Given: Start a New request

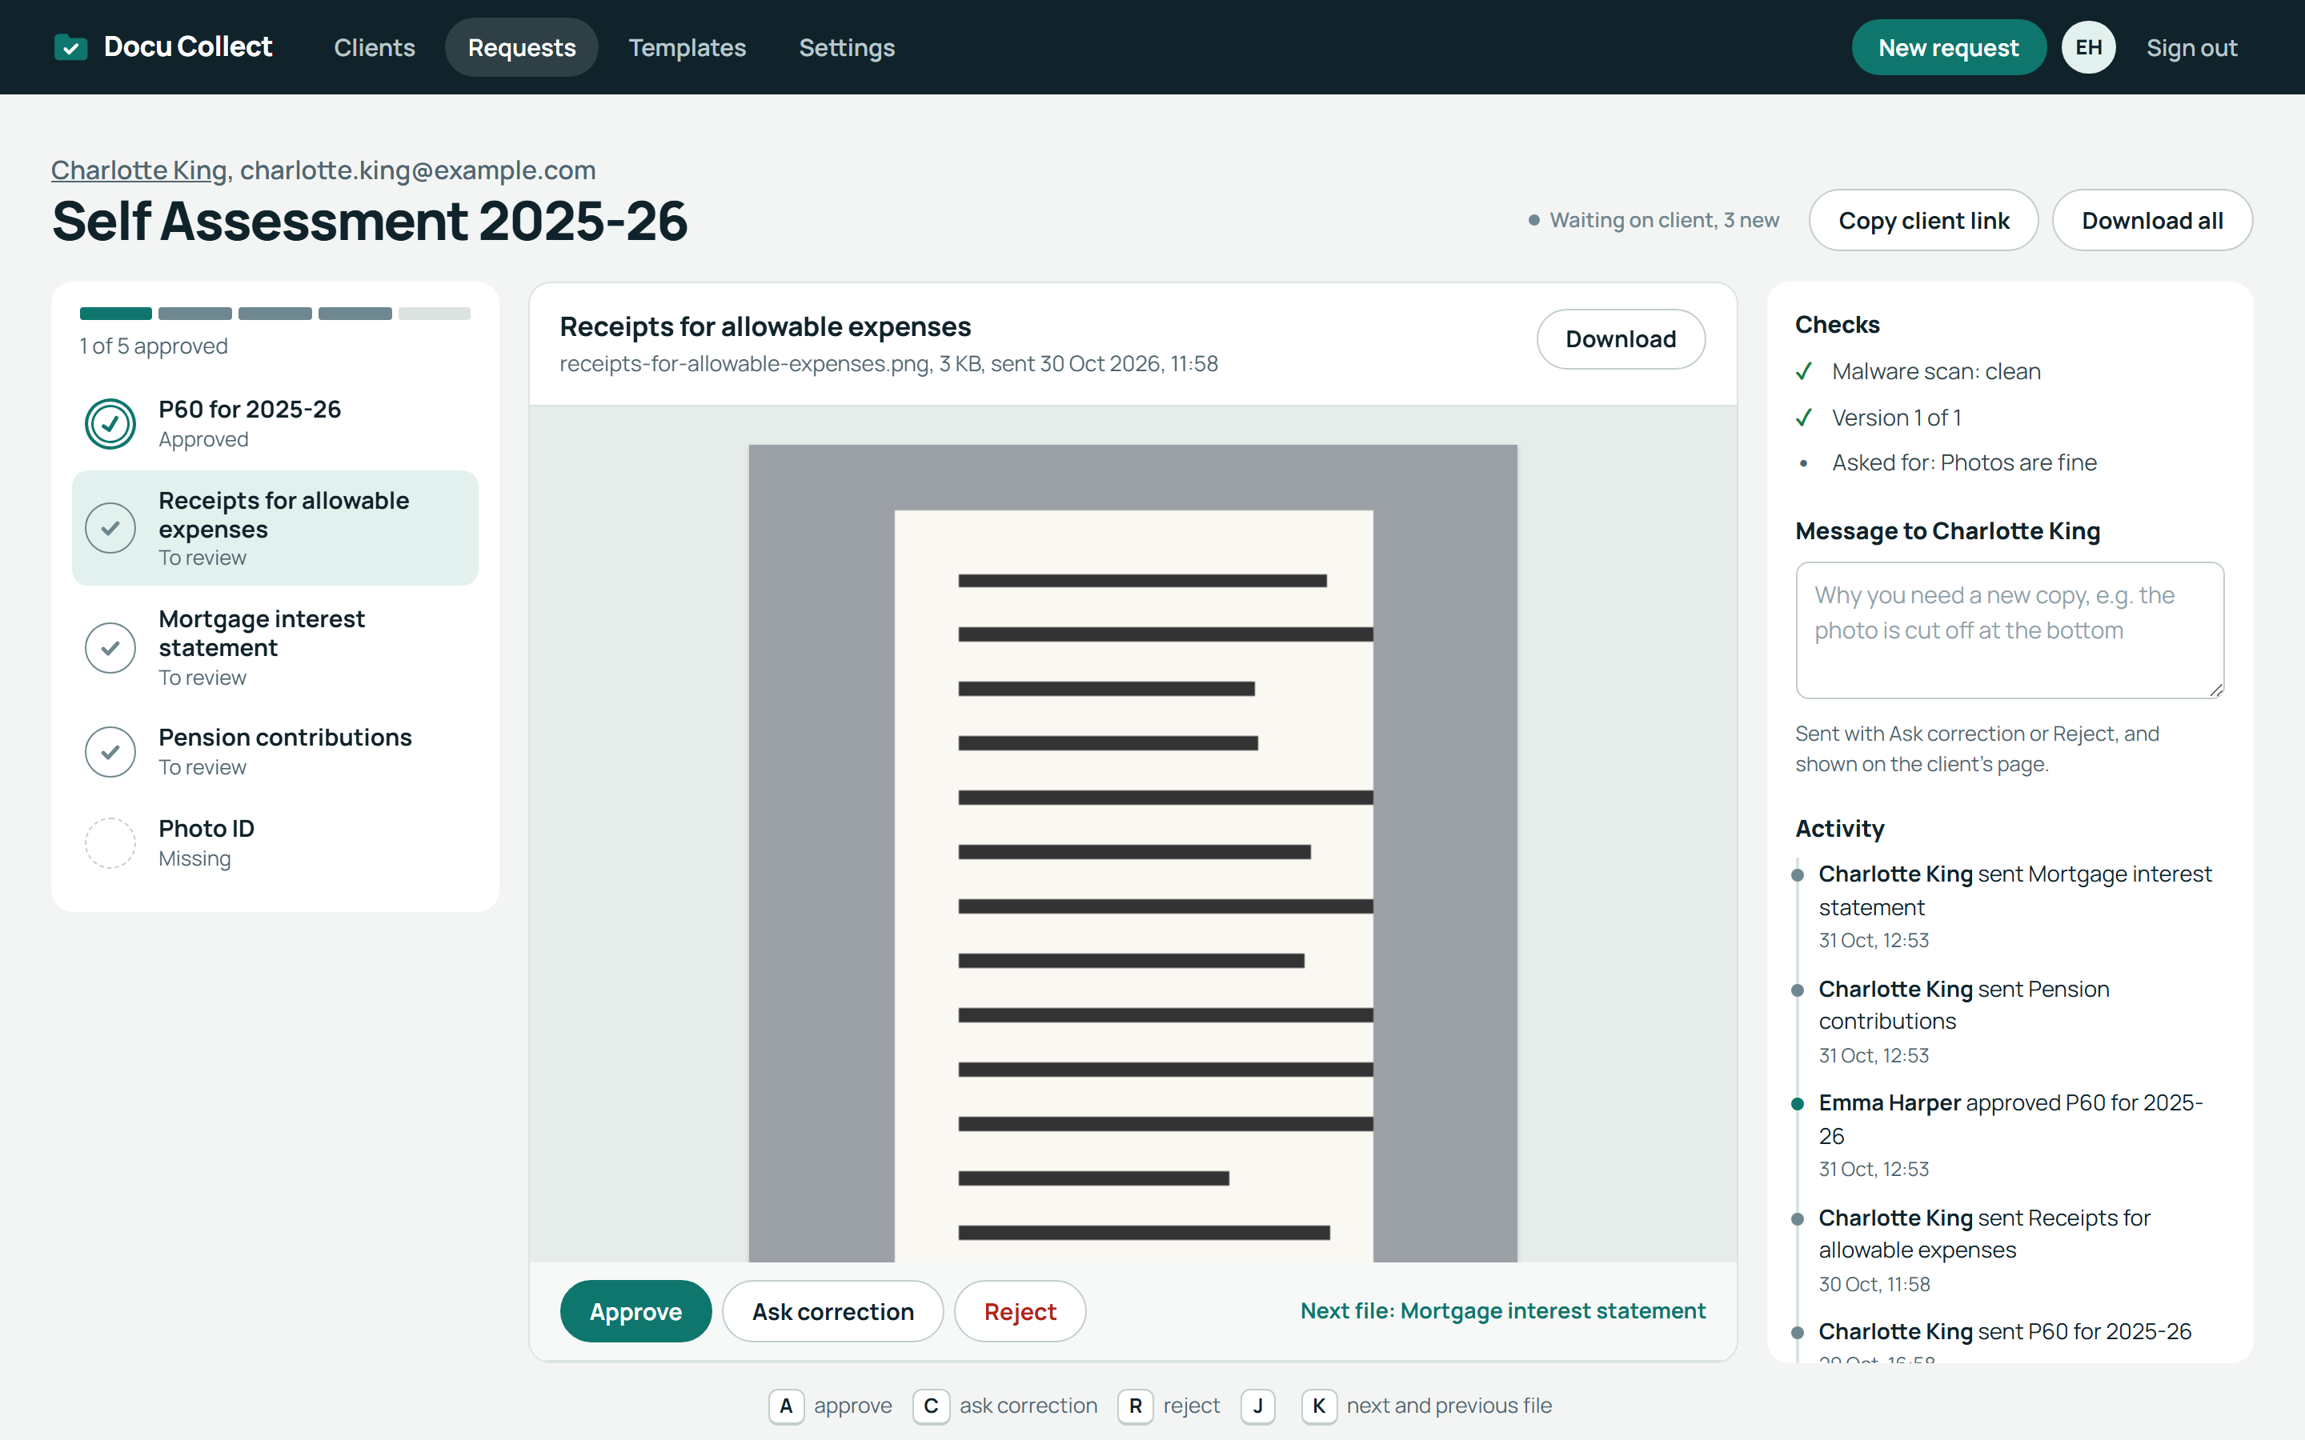Looking at the screenshot, I should (x=1948, y=48).
